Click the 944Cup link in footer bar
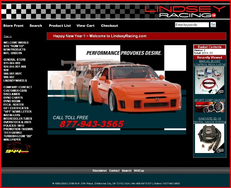The image size is (231, 188). (x=139, y=171)
